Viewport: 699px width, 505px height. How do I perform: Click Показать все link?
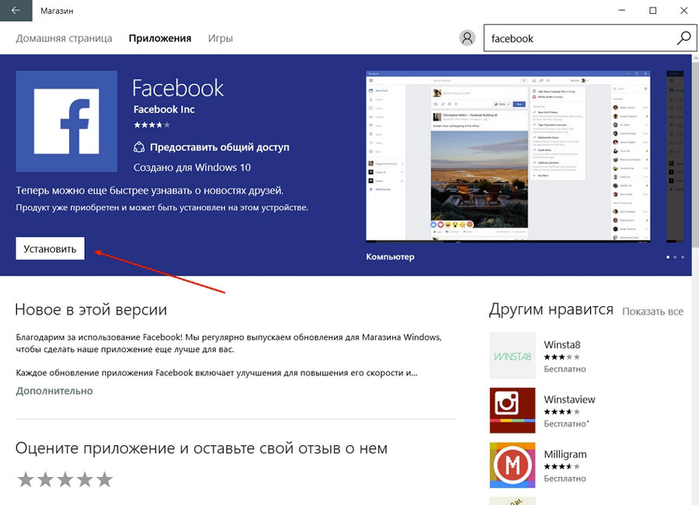pos(652,311)
